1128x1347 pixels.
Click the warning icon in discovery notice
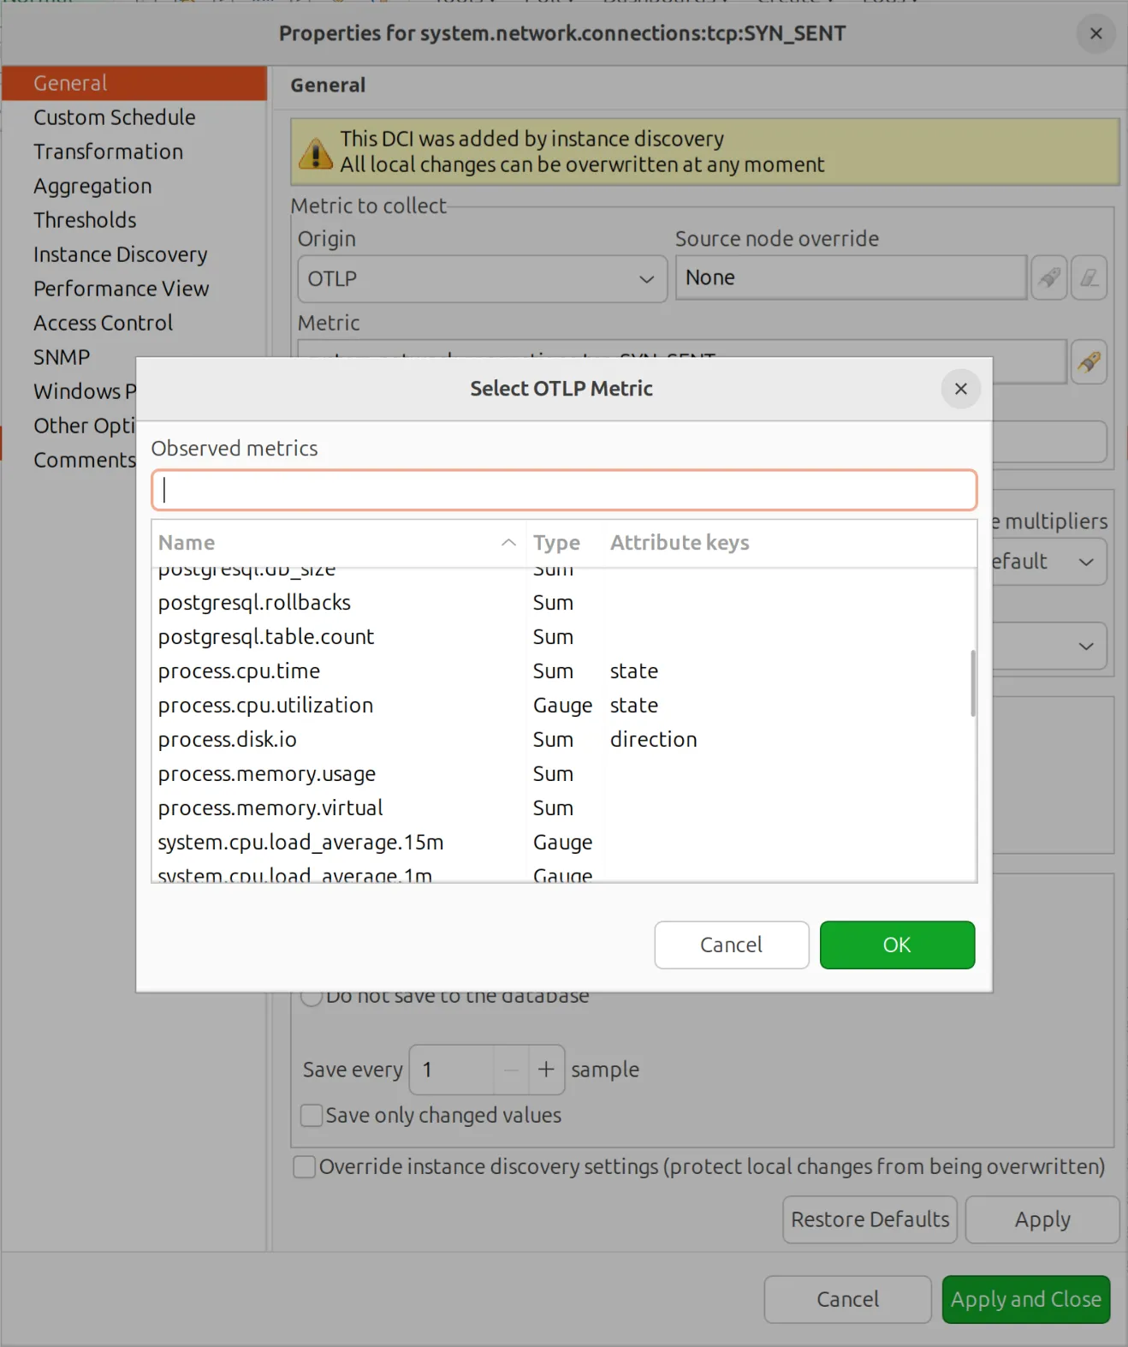(x=316, y=153)
